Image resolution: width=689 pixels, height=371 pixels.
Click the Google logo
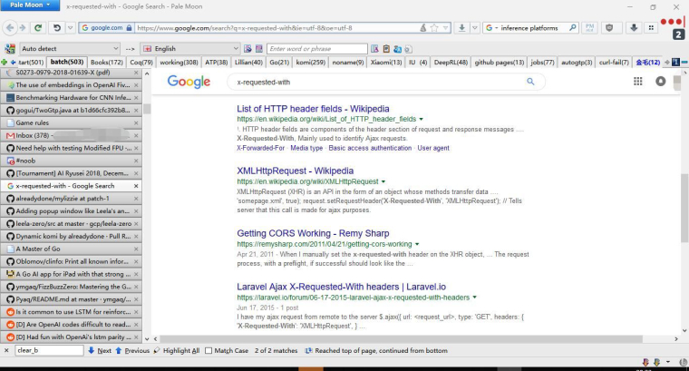click(189, 82)
